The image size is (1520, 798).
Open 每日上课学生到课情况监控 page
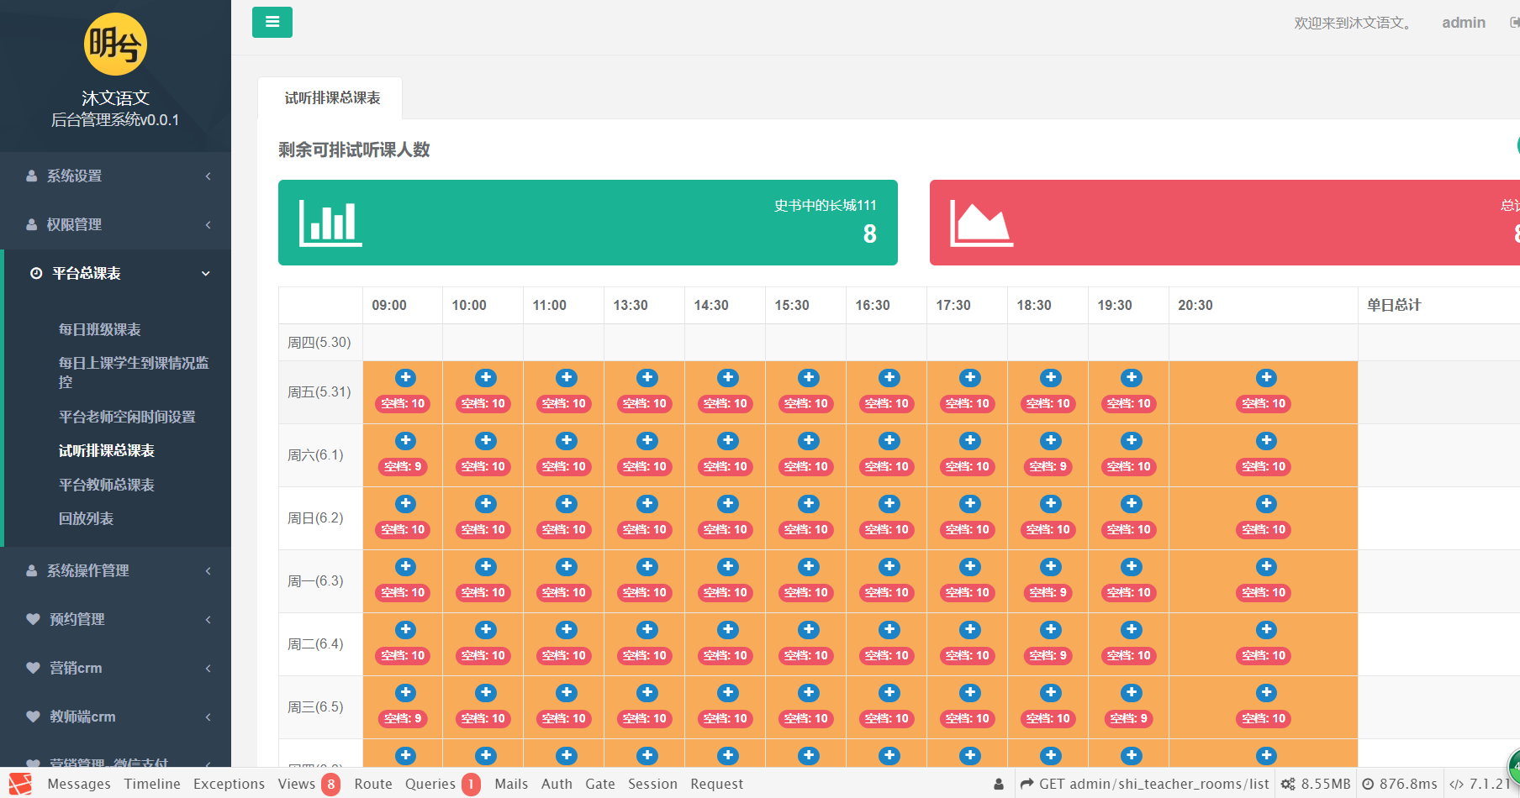(134, 372)
